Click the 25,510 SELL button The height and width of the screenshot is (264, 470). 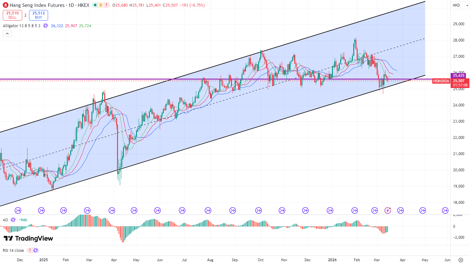[12, 15]
